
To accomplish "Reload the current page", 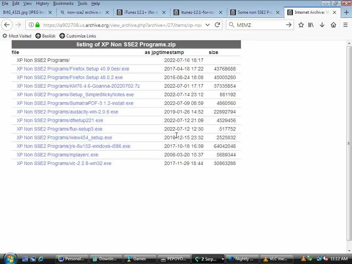I will [x=217, y=25].
